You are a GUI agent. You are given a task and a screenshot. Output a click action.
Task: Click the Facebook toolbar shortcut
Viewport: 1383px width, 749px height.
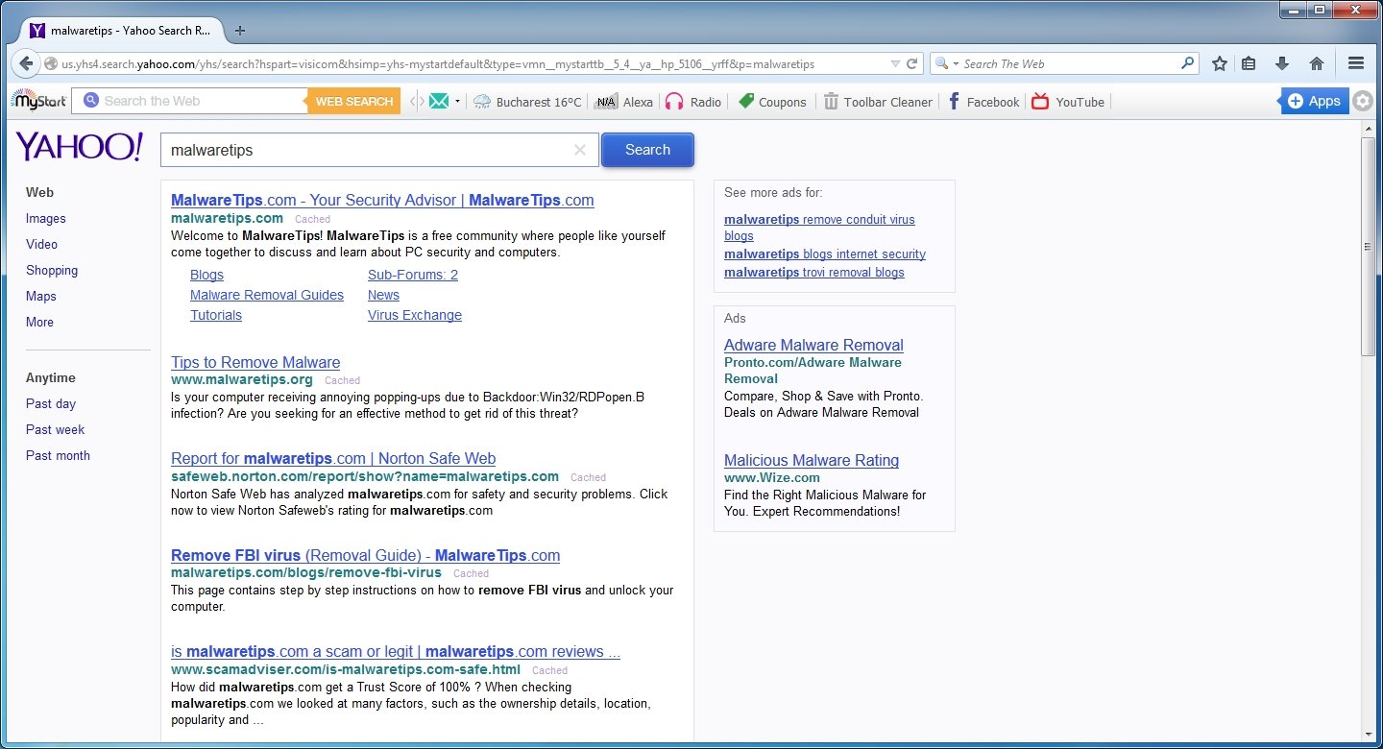983,102
